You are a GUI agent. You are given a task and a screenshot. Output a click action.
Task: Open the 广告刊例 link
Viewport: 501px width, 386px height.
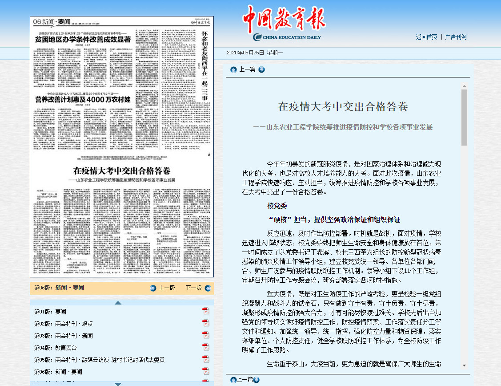(x=456, y=37)
